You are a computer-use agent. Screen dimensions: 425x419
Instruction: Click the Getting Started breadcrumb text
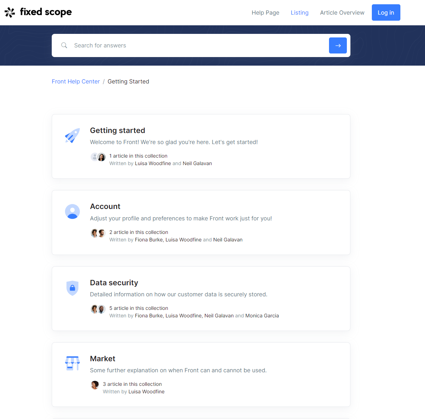(128, 82)
